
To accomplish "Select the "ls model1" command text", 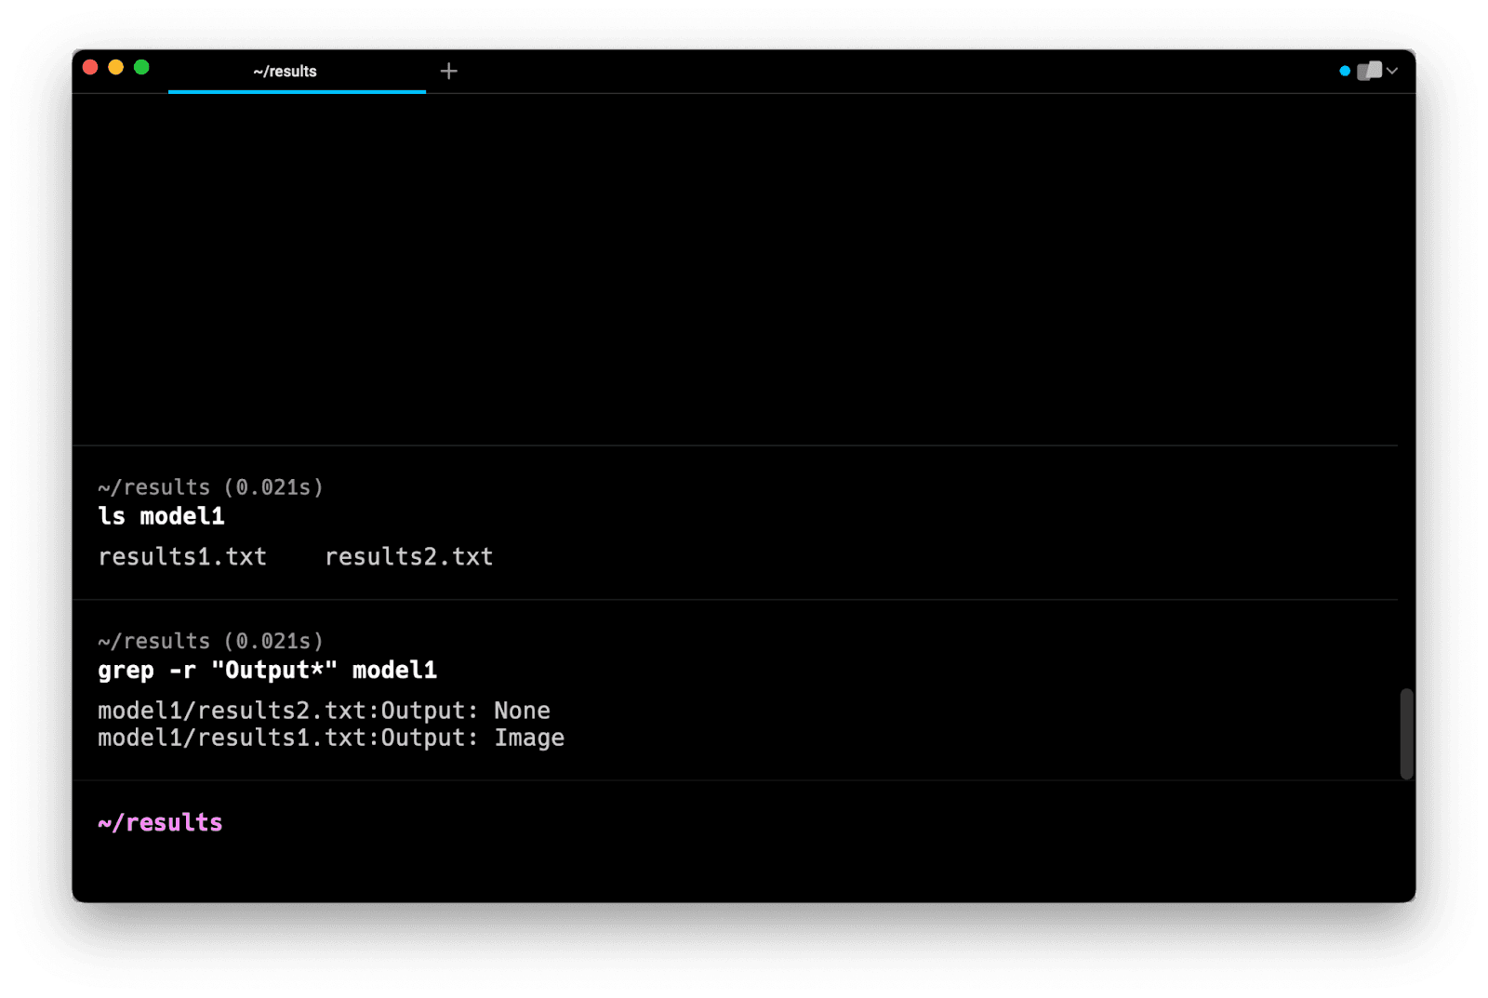I will point(161,516).
